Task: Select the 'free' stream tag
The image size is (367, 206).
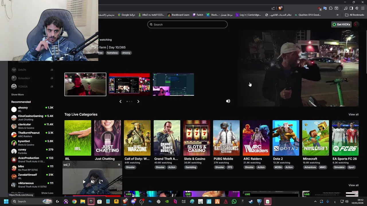Action: click(100, 53)
